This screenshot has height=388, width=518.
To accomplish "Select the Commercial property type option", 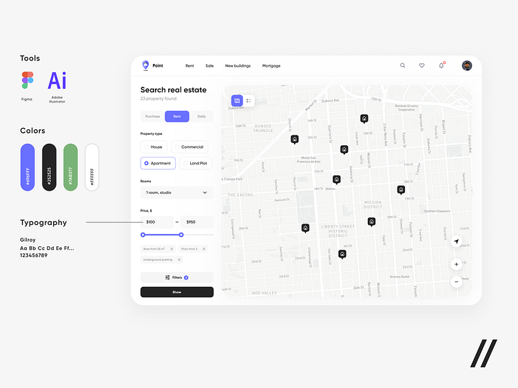I will coord(190,147).
